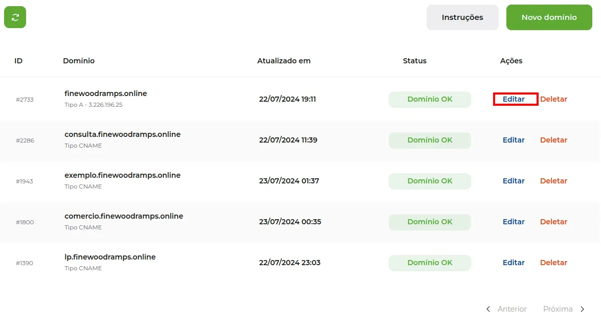Screen dimensions: 601x329
Task: Go to Próxima page
Action: point(558,309)
